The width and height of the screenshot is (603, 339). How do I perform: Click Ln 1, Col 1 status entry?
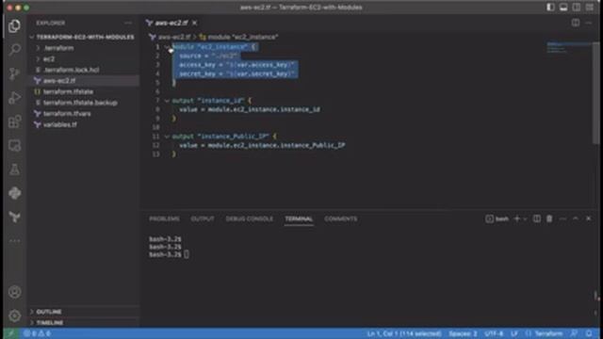click(404, 333)
